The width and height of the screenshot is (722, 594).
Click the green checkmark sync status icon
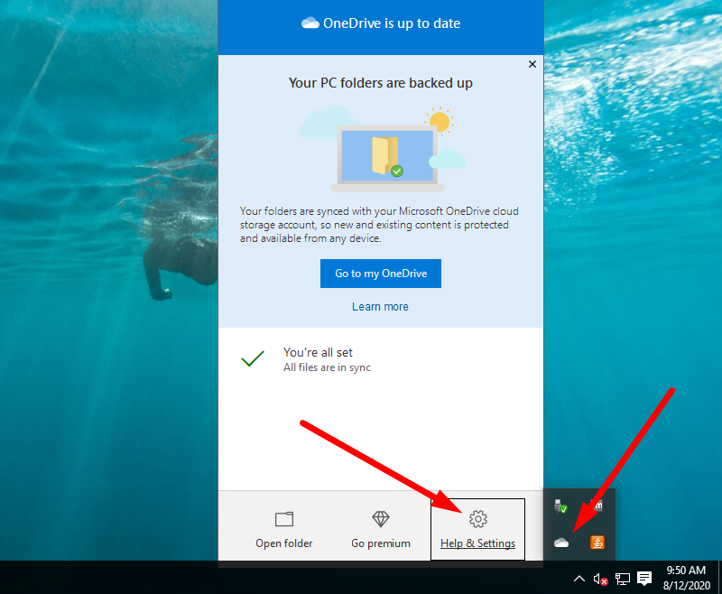(253, 359)
